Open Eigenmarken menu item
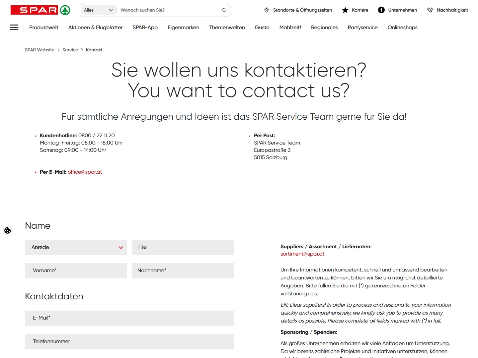This screenshot has height=358, width=478. pos(183,28)
